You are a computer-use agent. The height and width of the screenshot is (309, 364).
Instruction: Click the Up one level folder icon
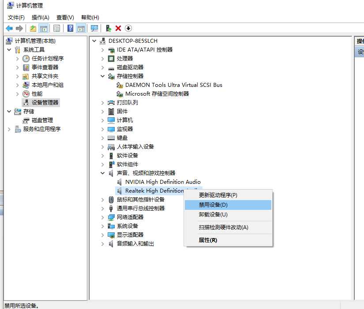pyautogui.click(x=33, y=28)
